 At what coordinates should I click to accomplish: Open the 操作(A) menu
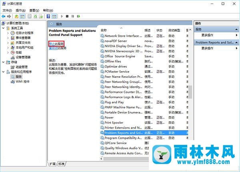(21, 10)
